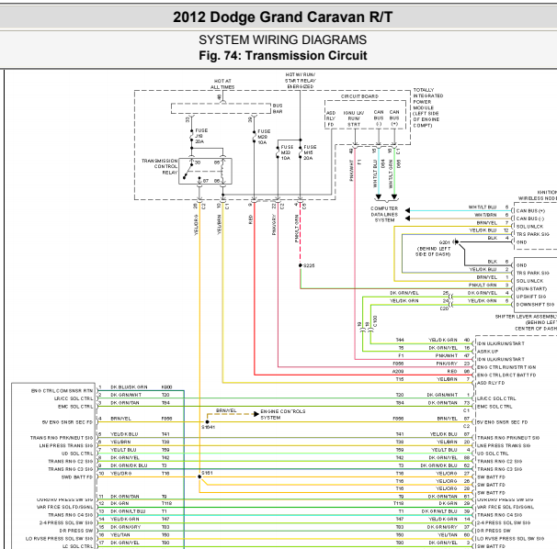Click vertical "PNK/WHT" wire label
This screenshot has height=549, width=557.
(351, 171)
